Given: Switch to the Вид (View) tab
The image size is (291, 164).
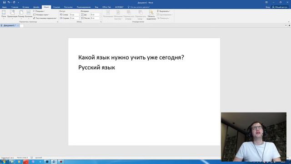Looking at the screenshot, I should [x=96, y=7].
